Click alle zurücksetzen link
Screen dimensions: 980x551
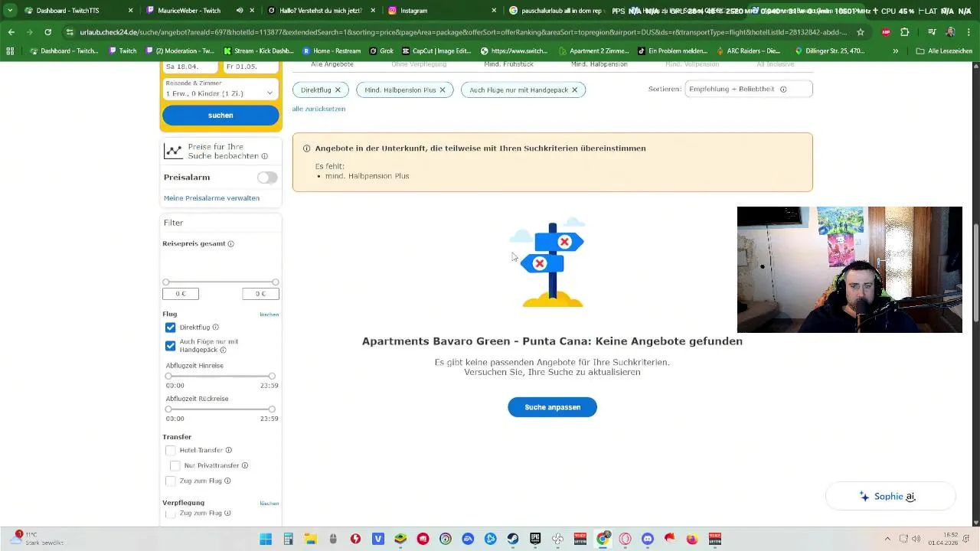[x=318, y=109]
